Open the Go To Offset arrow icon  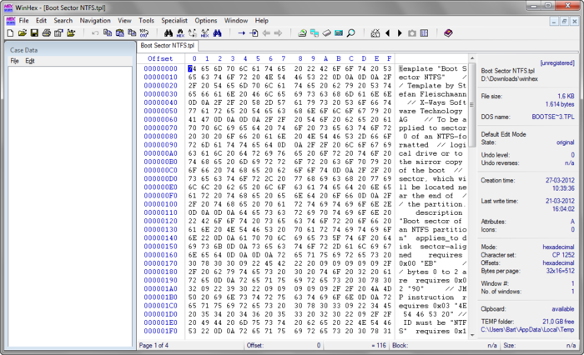click(242, 32)
